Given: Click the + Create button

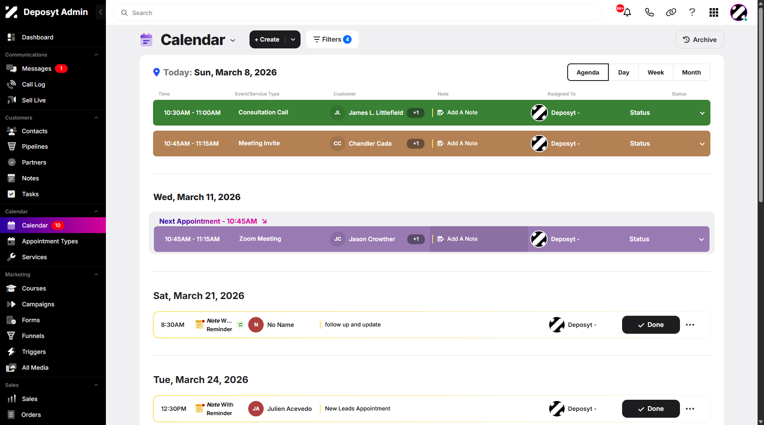Looking at the screenshot, I should 267,39.
